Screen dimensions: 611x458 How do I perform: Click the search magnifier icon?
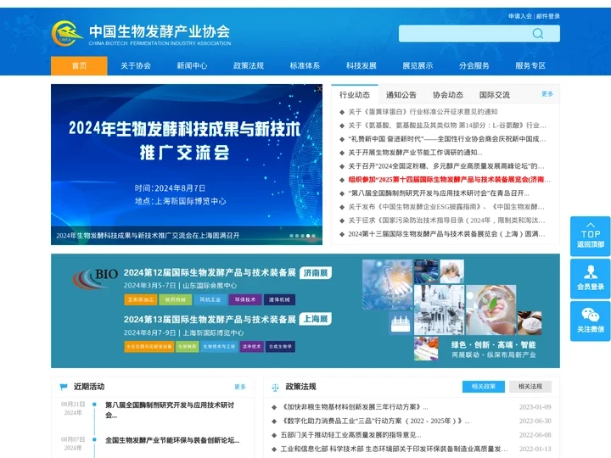click(538, 33)
